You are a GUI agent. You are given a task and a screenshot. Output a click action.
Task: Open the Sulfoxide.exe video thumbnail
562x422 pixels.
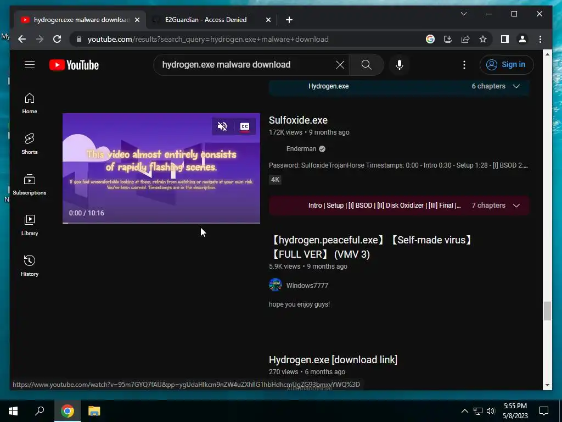(161, 168)
